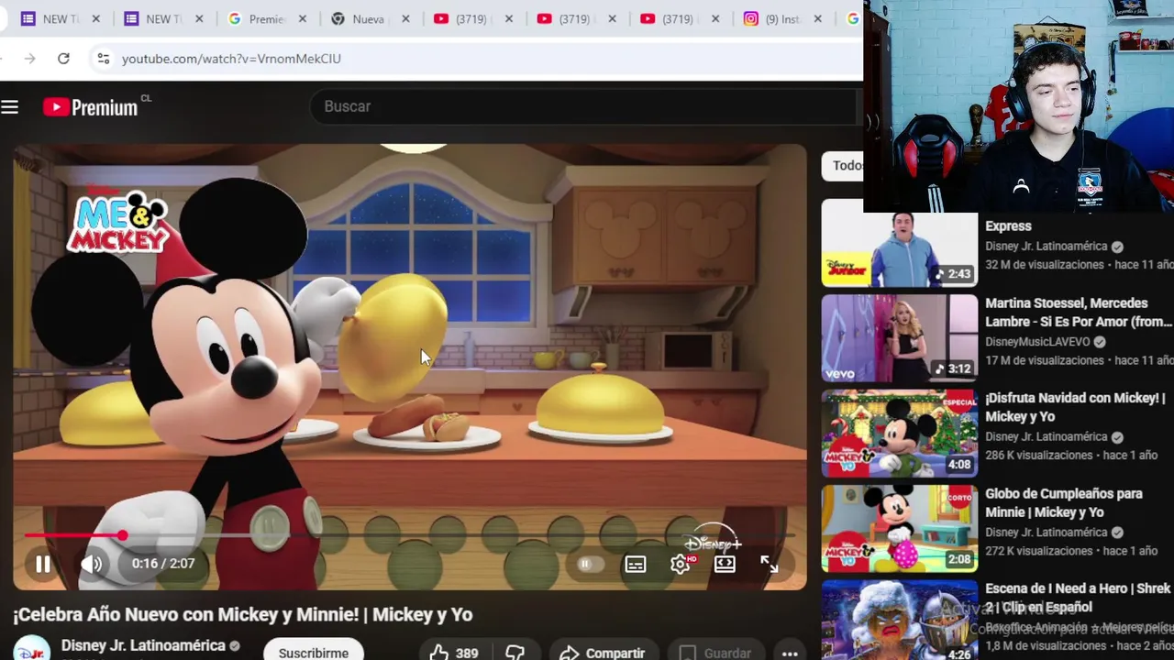
Task: Go to YouTube Premium home logo
Action: [x=90, y=107]
